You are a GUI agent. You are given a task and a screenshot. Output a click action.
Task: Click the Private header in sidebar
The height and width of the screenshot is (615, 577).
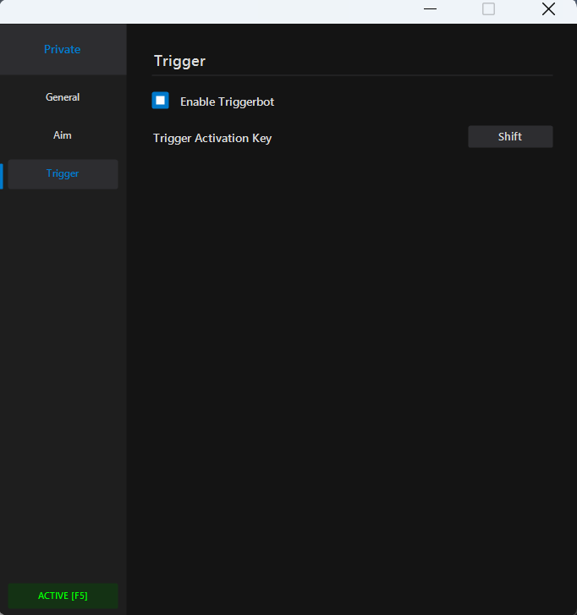pos(63,49)
